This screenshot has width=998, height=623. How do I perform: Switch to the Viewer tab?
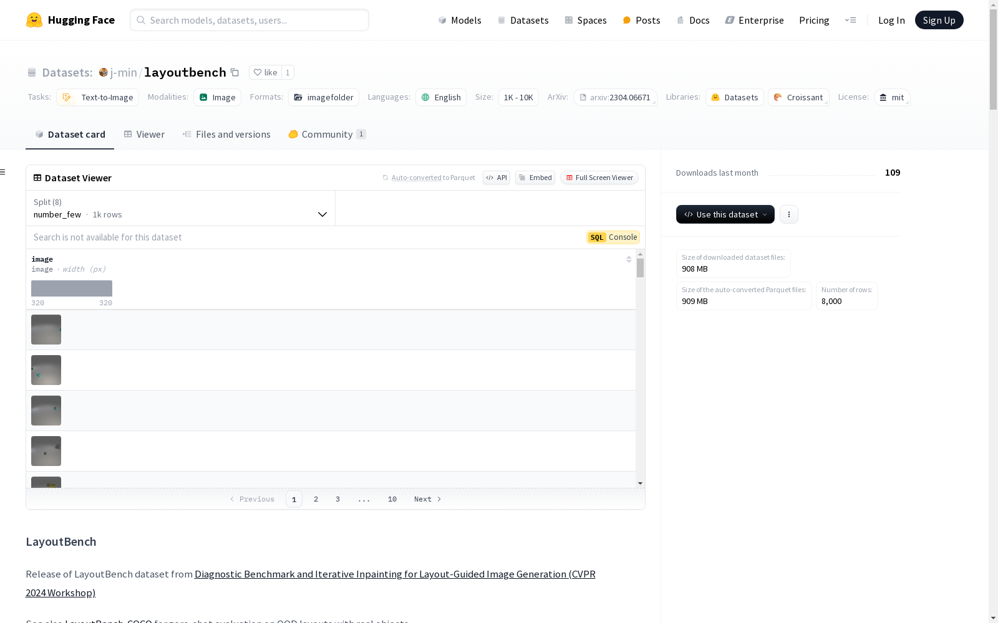144,134
